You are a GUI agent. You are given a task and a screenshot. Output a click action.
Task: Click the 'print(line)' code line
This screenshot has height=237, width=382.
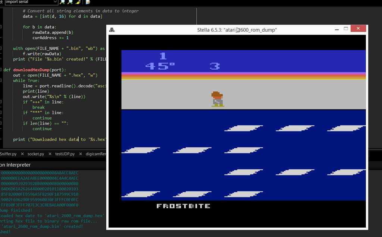click(36, 91)
